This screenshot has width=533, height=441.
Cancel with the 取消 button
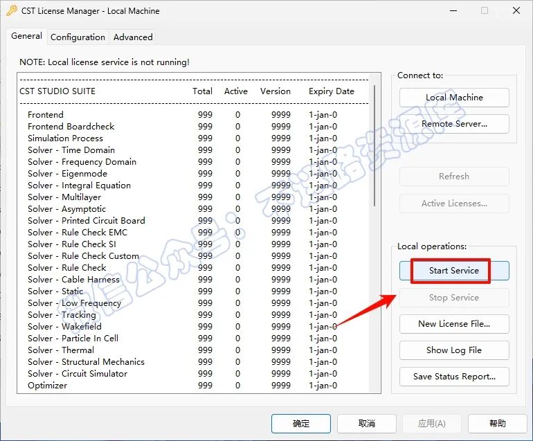(x=367, y=424)
